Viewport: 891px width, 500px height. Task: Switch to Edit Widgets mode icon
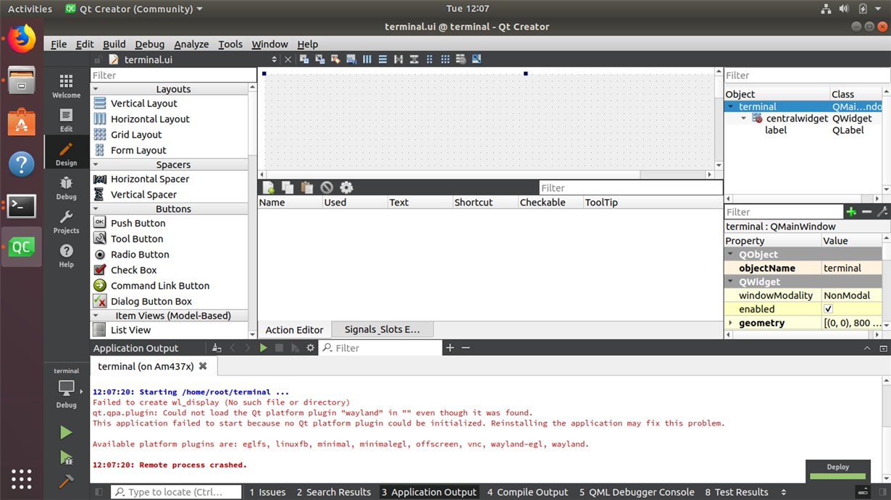(304, 59)
